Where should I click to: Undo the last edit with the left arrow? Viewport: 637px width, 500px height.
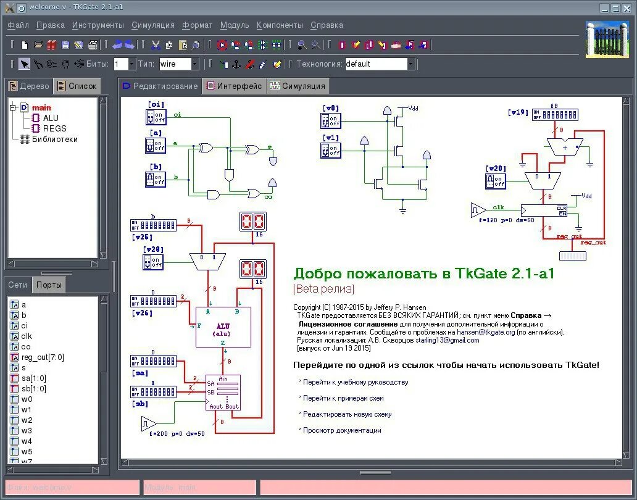(x=117, y=44)
